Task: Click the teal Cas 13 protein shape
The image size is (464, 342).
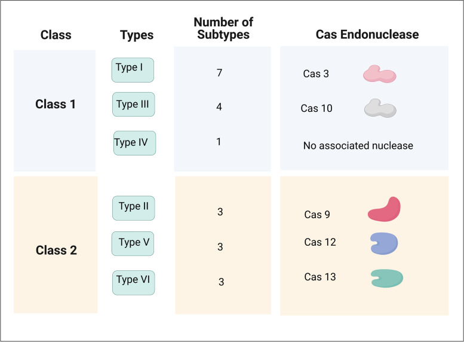Action: [386, 277]
